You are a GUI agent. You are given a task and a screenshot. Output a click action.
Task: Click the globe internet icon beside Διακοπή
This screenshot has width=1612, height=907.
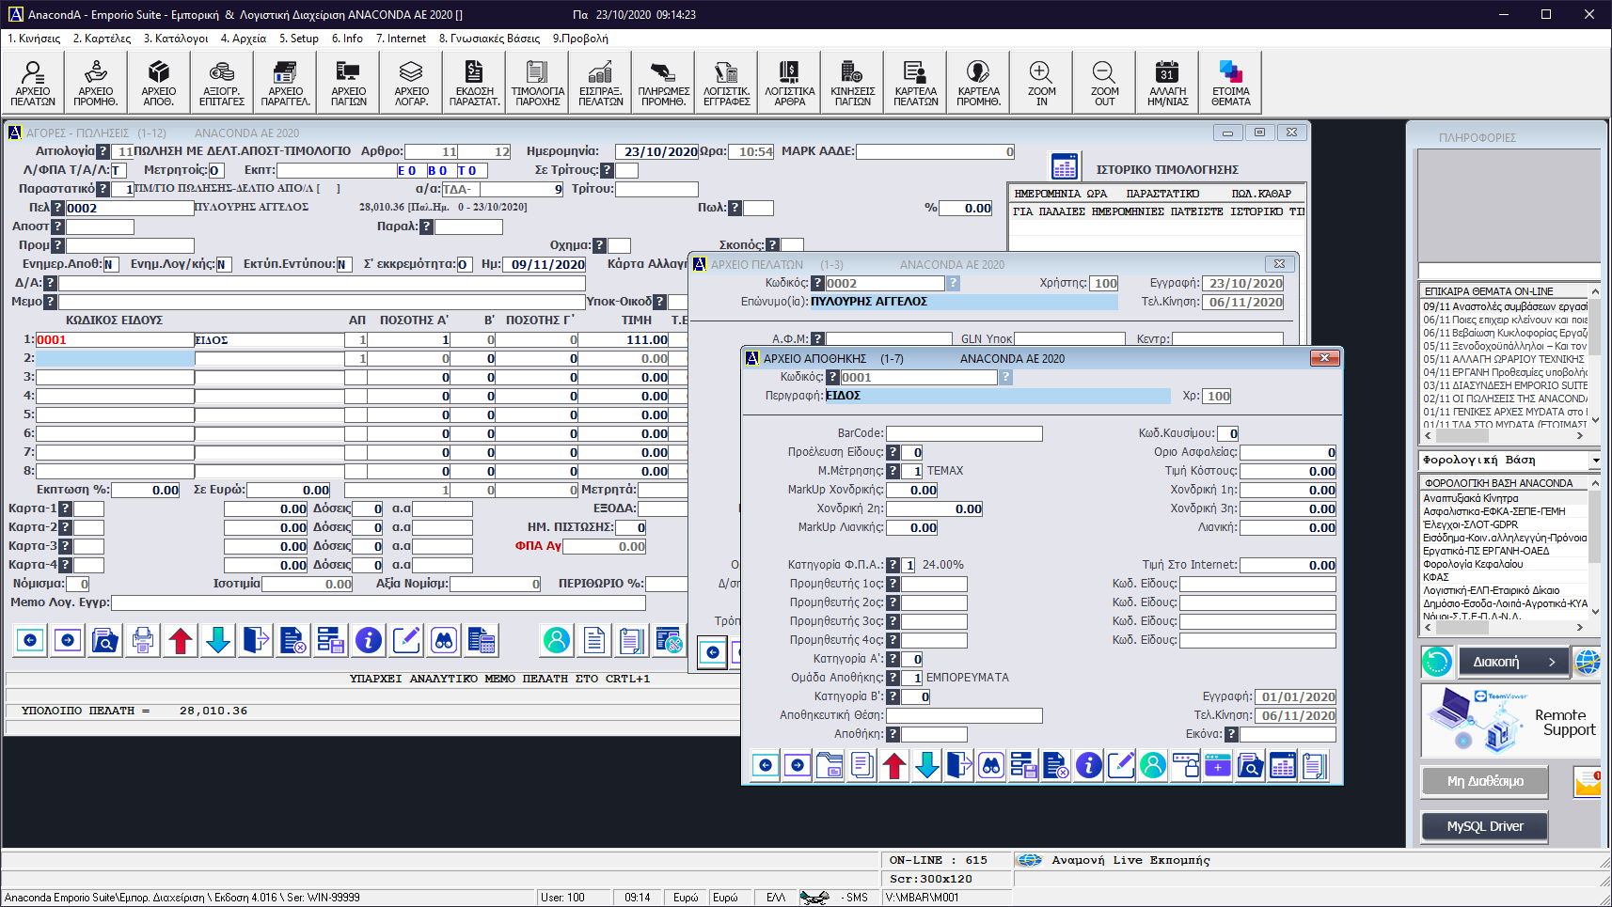point(1588,662)
